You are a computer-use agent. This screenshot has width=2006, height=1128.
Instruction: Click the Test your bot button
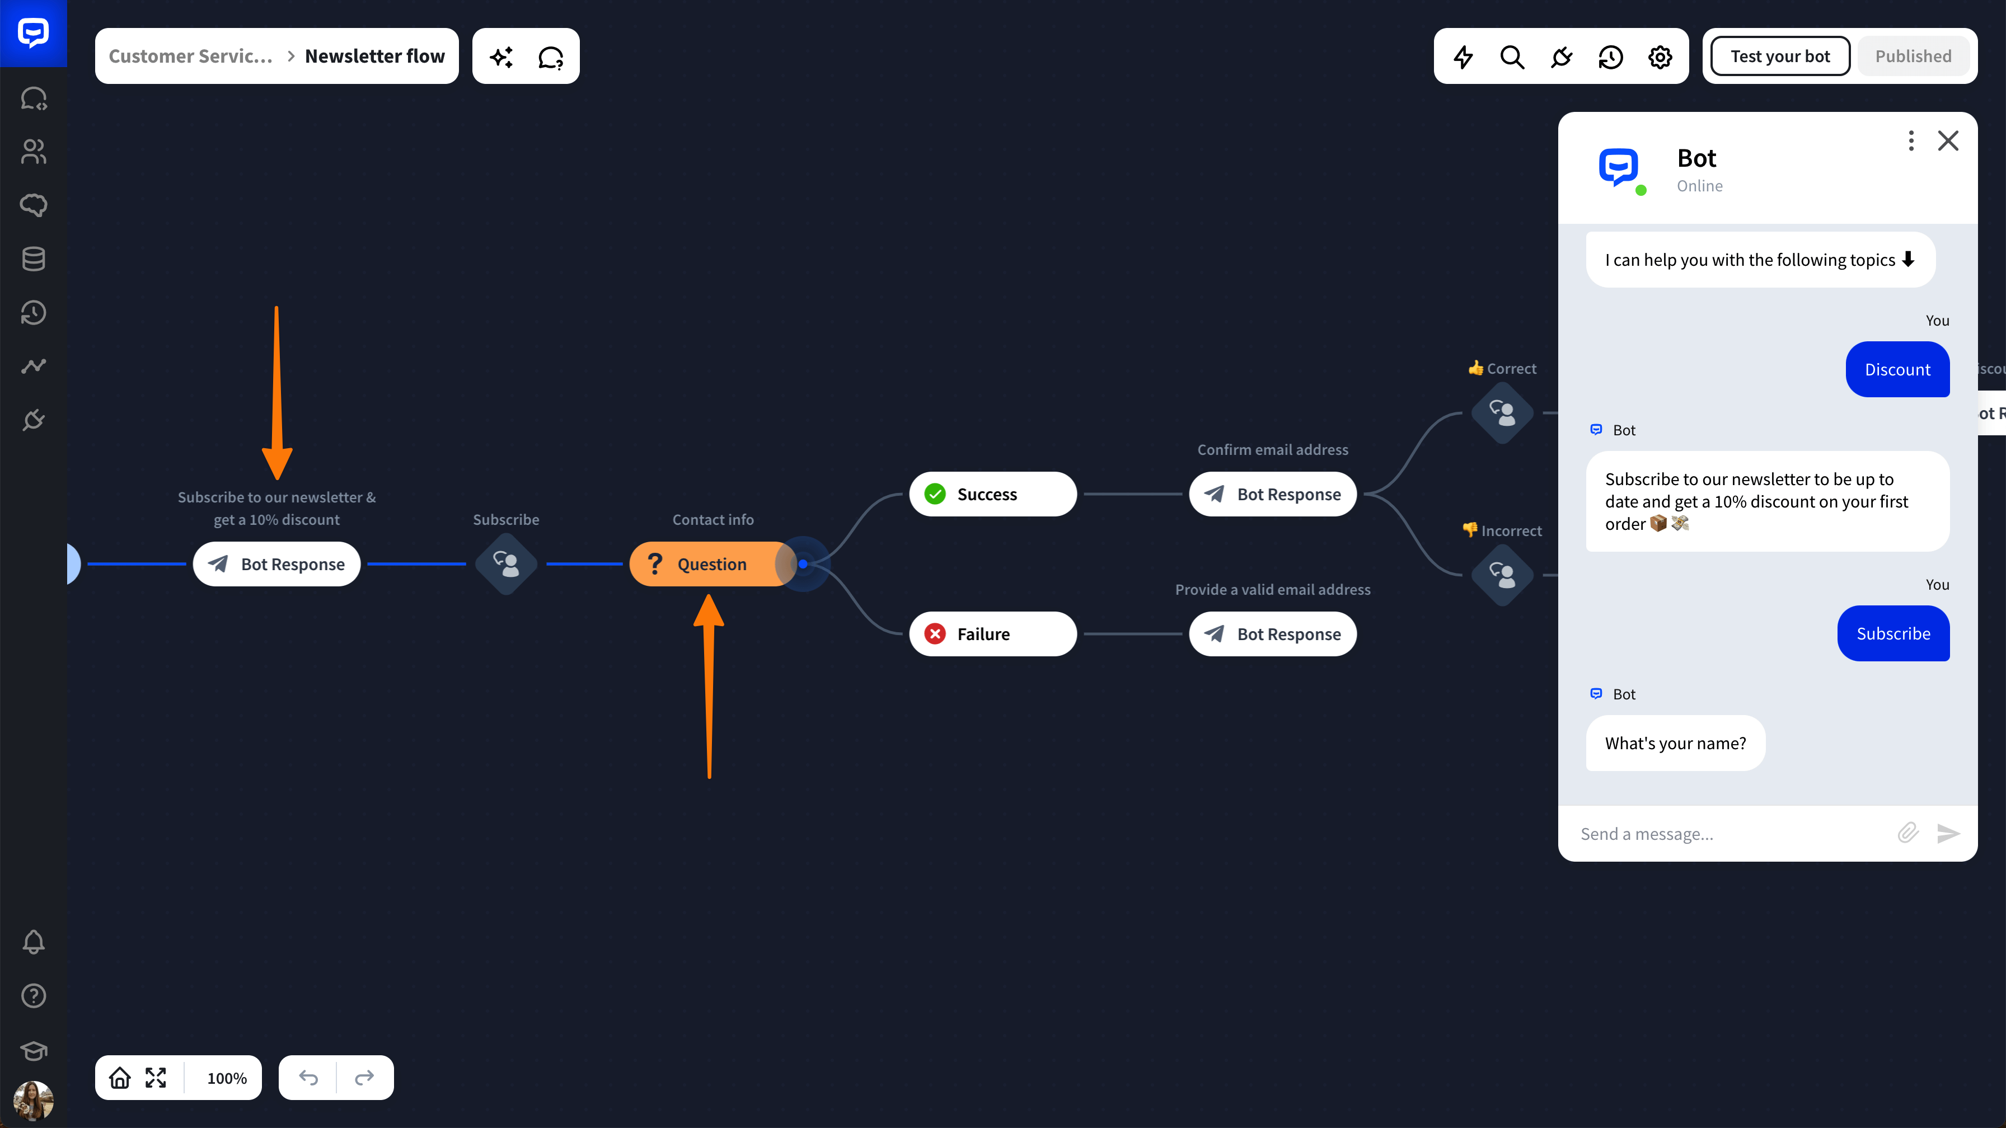(x=1780, y=56)
